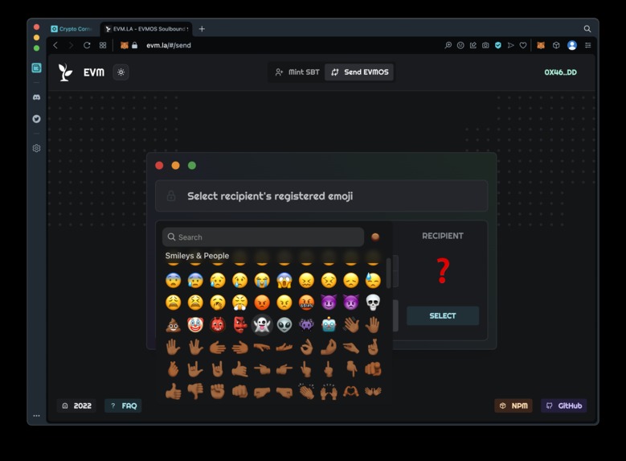Open the GitHub link
Image resolution: width=626 pixels, height=461 pixels.
coord(563,405)
